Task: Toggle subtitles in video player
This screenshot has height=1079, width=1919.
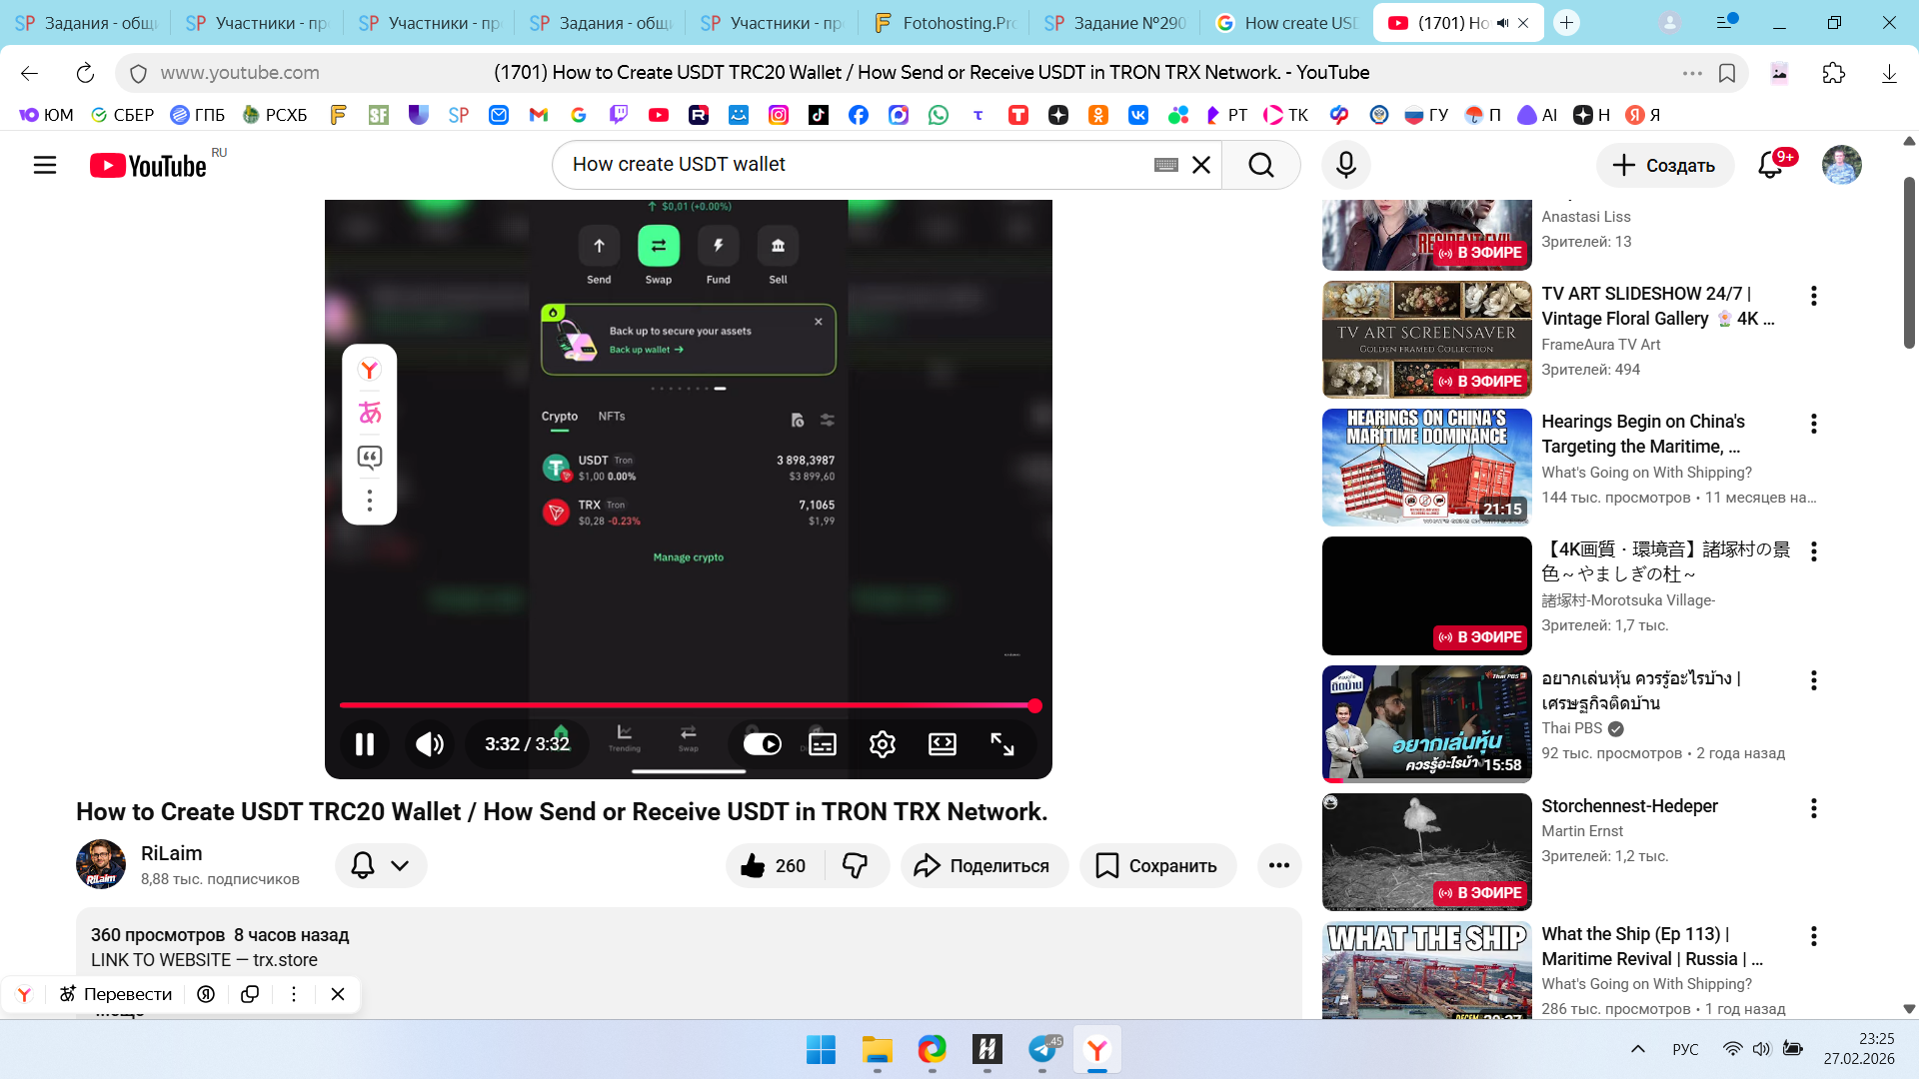Action: point(823,744)
